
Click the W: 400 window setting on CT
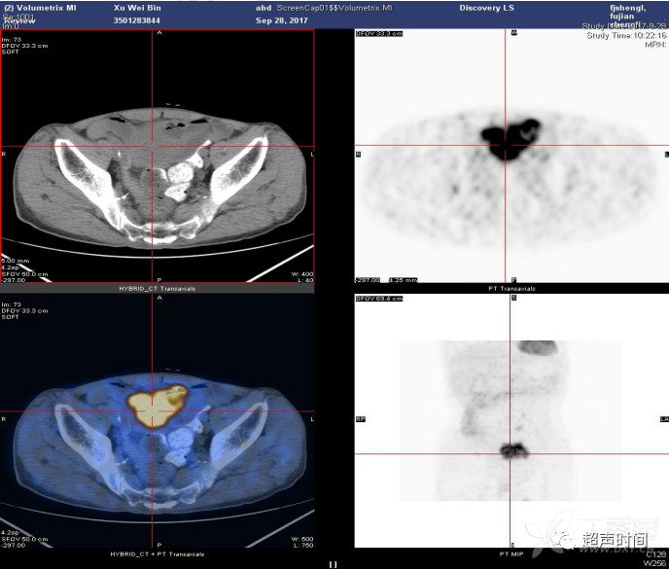[x=302, y=274]
